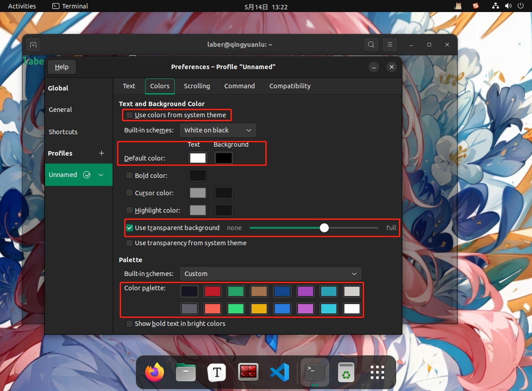
Task: Enable the Highlight color checkbox
Action: coord(129,210)
